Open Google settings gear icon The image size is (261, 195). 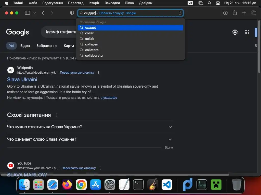point(235,32)
